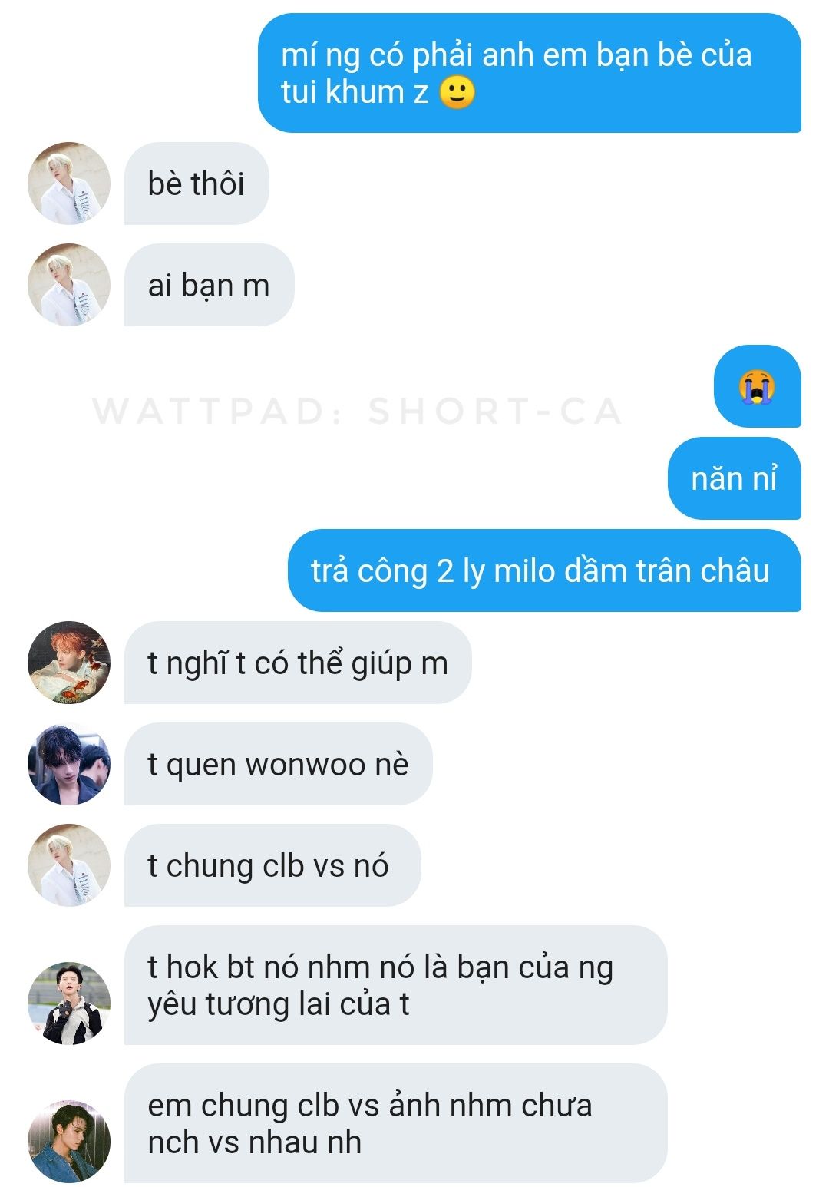Tap the 'WATTPAD: SHORT-CA' watermark text
Viewport: 829px width, 1187px height.
tap(358, 411)
